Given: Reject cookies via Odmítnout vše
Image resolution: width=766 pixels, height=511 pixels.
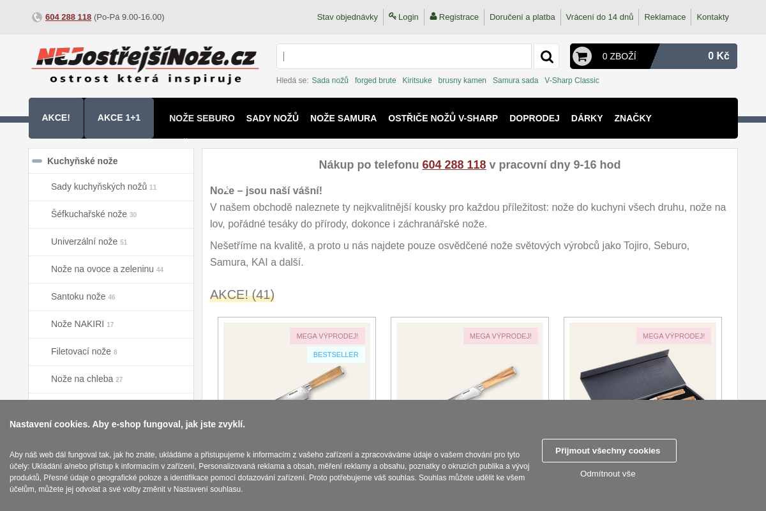Looking at the screenshot, I should coord(608,473).
